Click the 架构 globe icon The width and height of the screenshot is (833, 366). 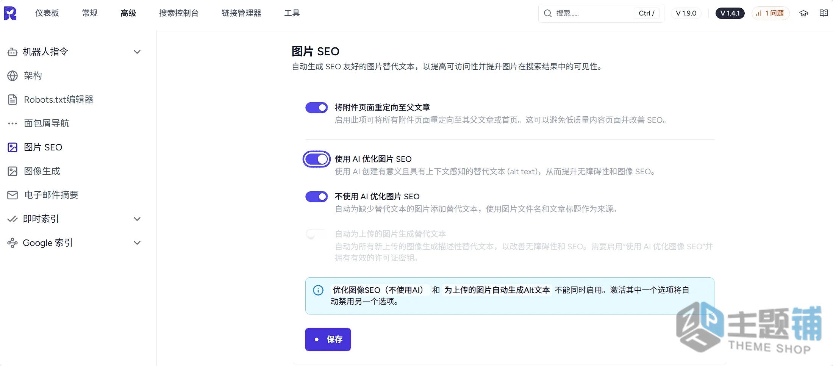point(13,76)
